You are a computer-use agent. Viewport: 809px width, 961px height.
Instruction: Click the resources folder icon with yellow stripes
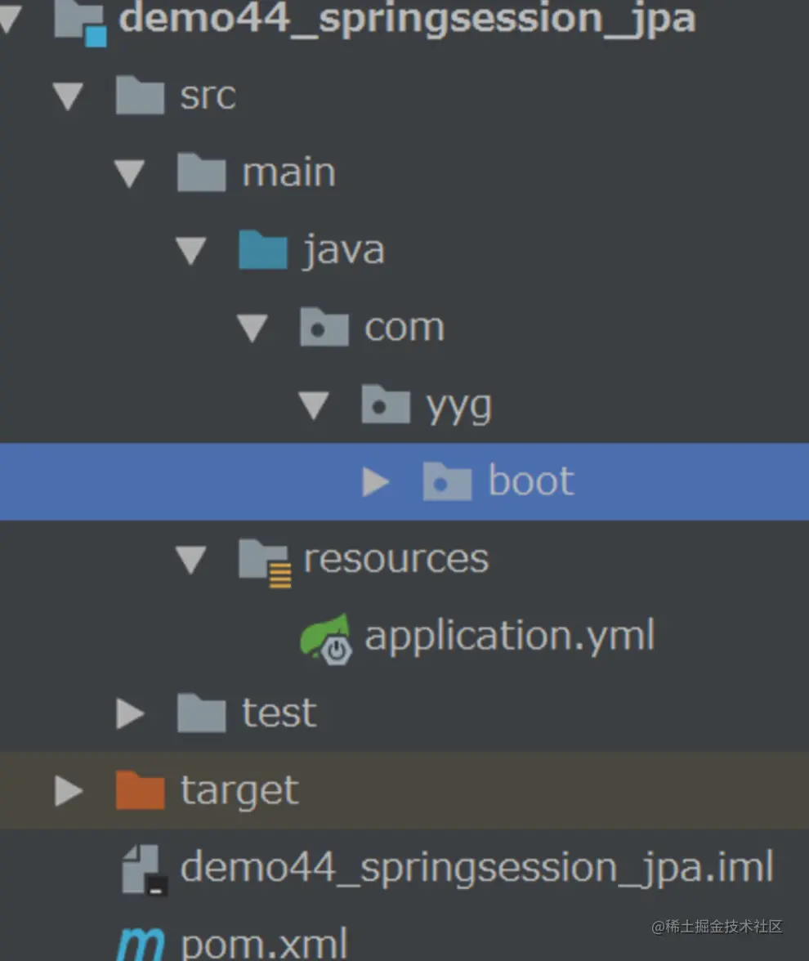[265, 562]
